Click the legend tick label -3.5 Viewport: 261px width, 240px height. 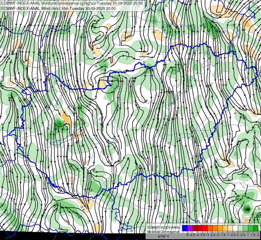[x=202, y=235]
